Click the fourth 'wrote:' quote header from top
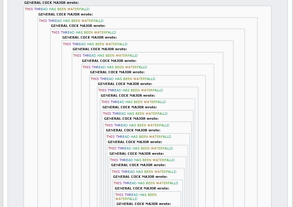The image size is (293, 207). [90, 37]
